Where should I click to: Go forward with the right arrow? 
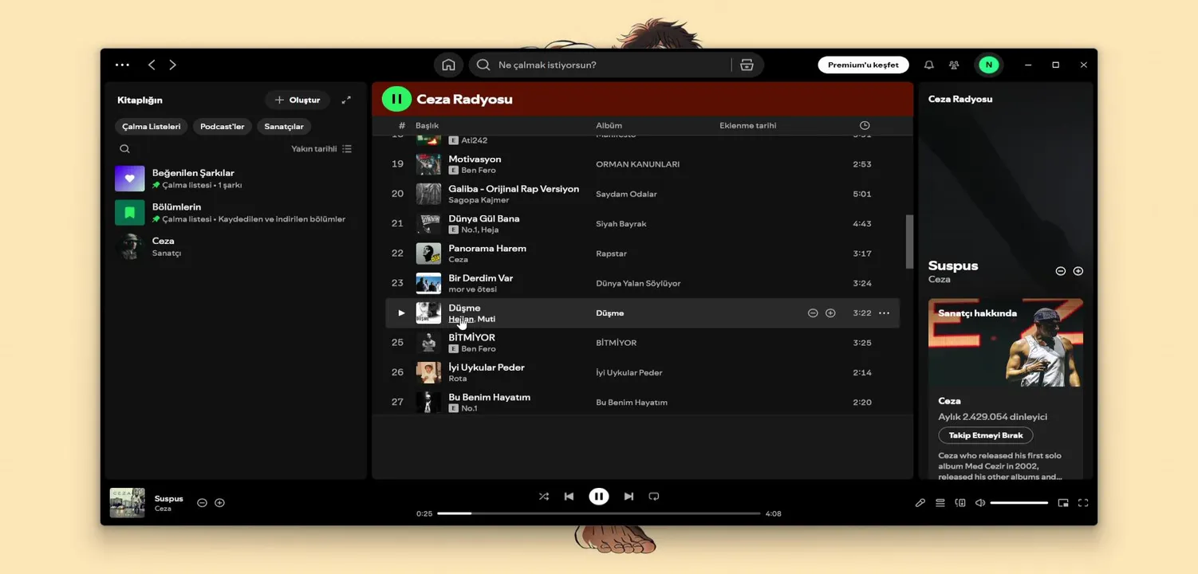172,65
